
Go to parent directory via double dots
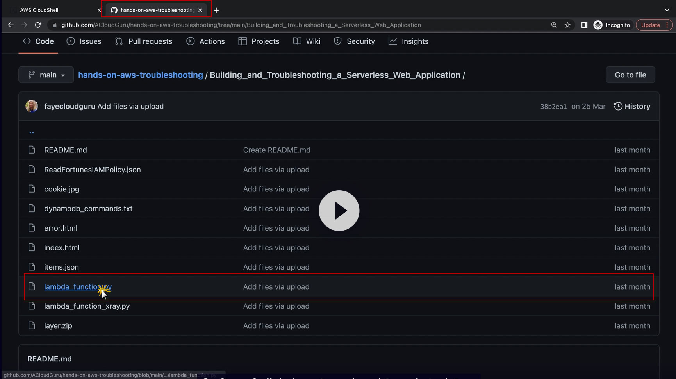32,132
